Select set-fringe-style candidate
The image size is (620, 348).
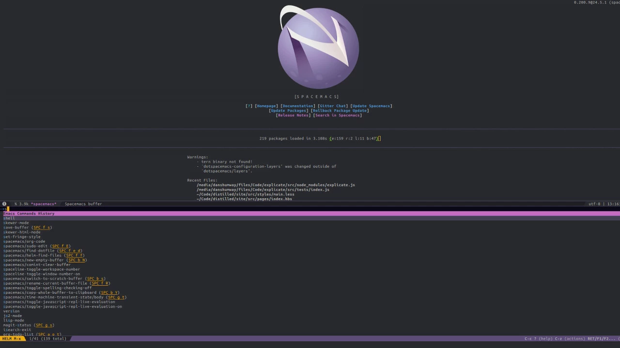tap(22, 237)
